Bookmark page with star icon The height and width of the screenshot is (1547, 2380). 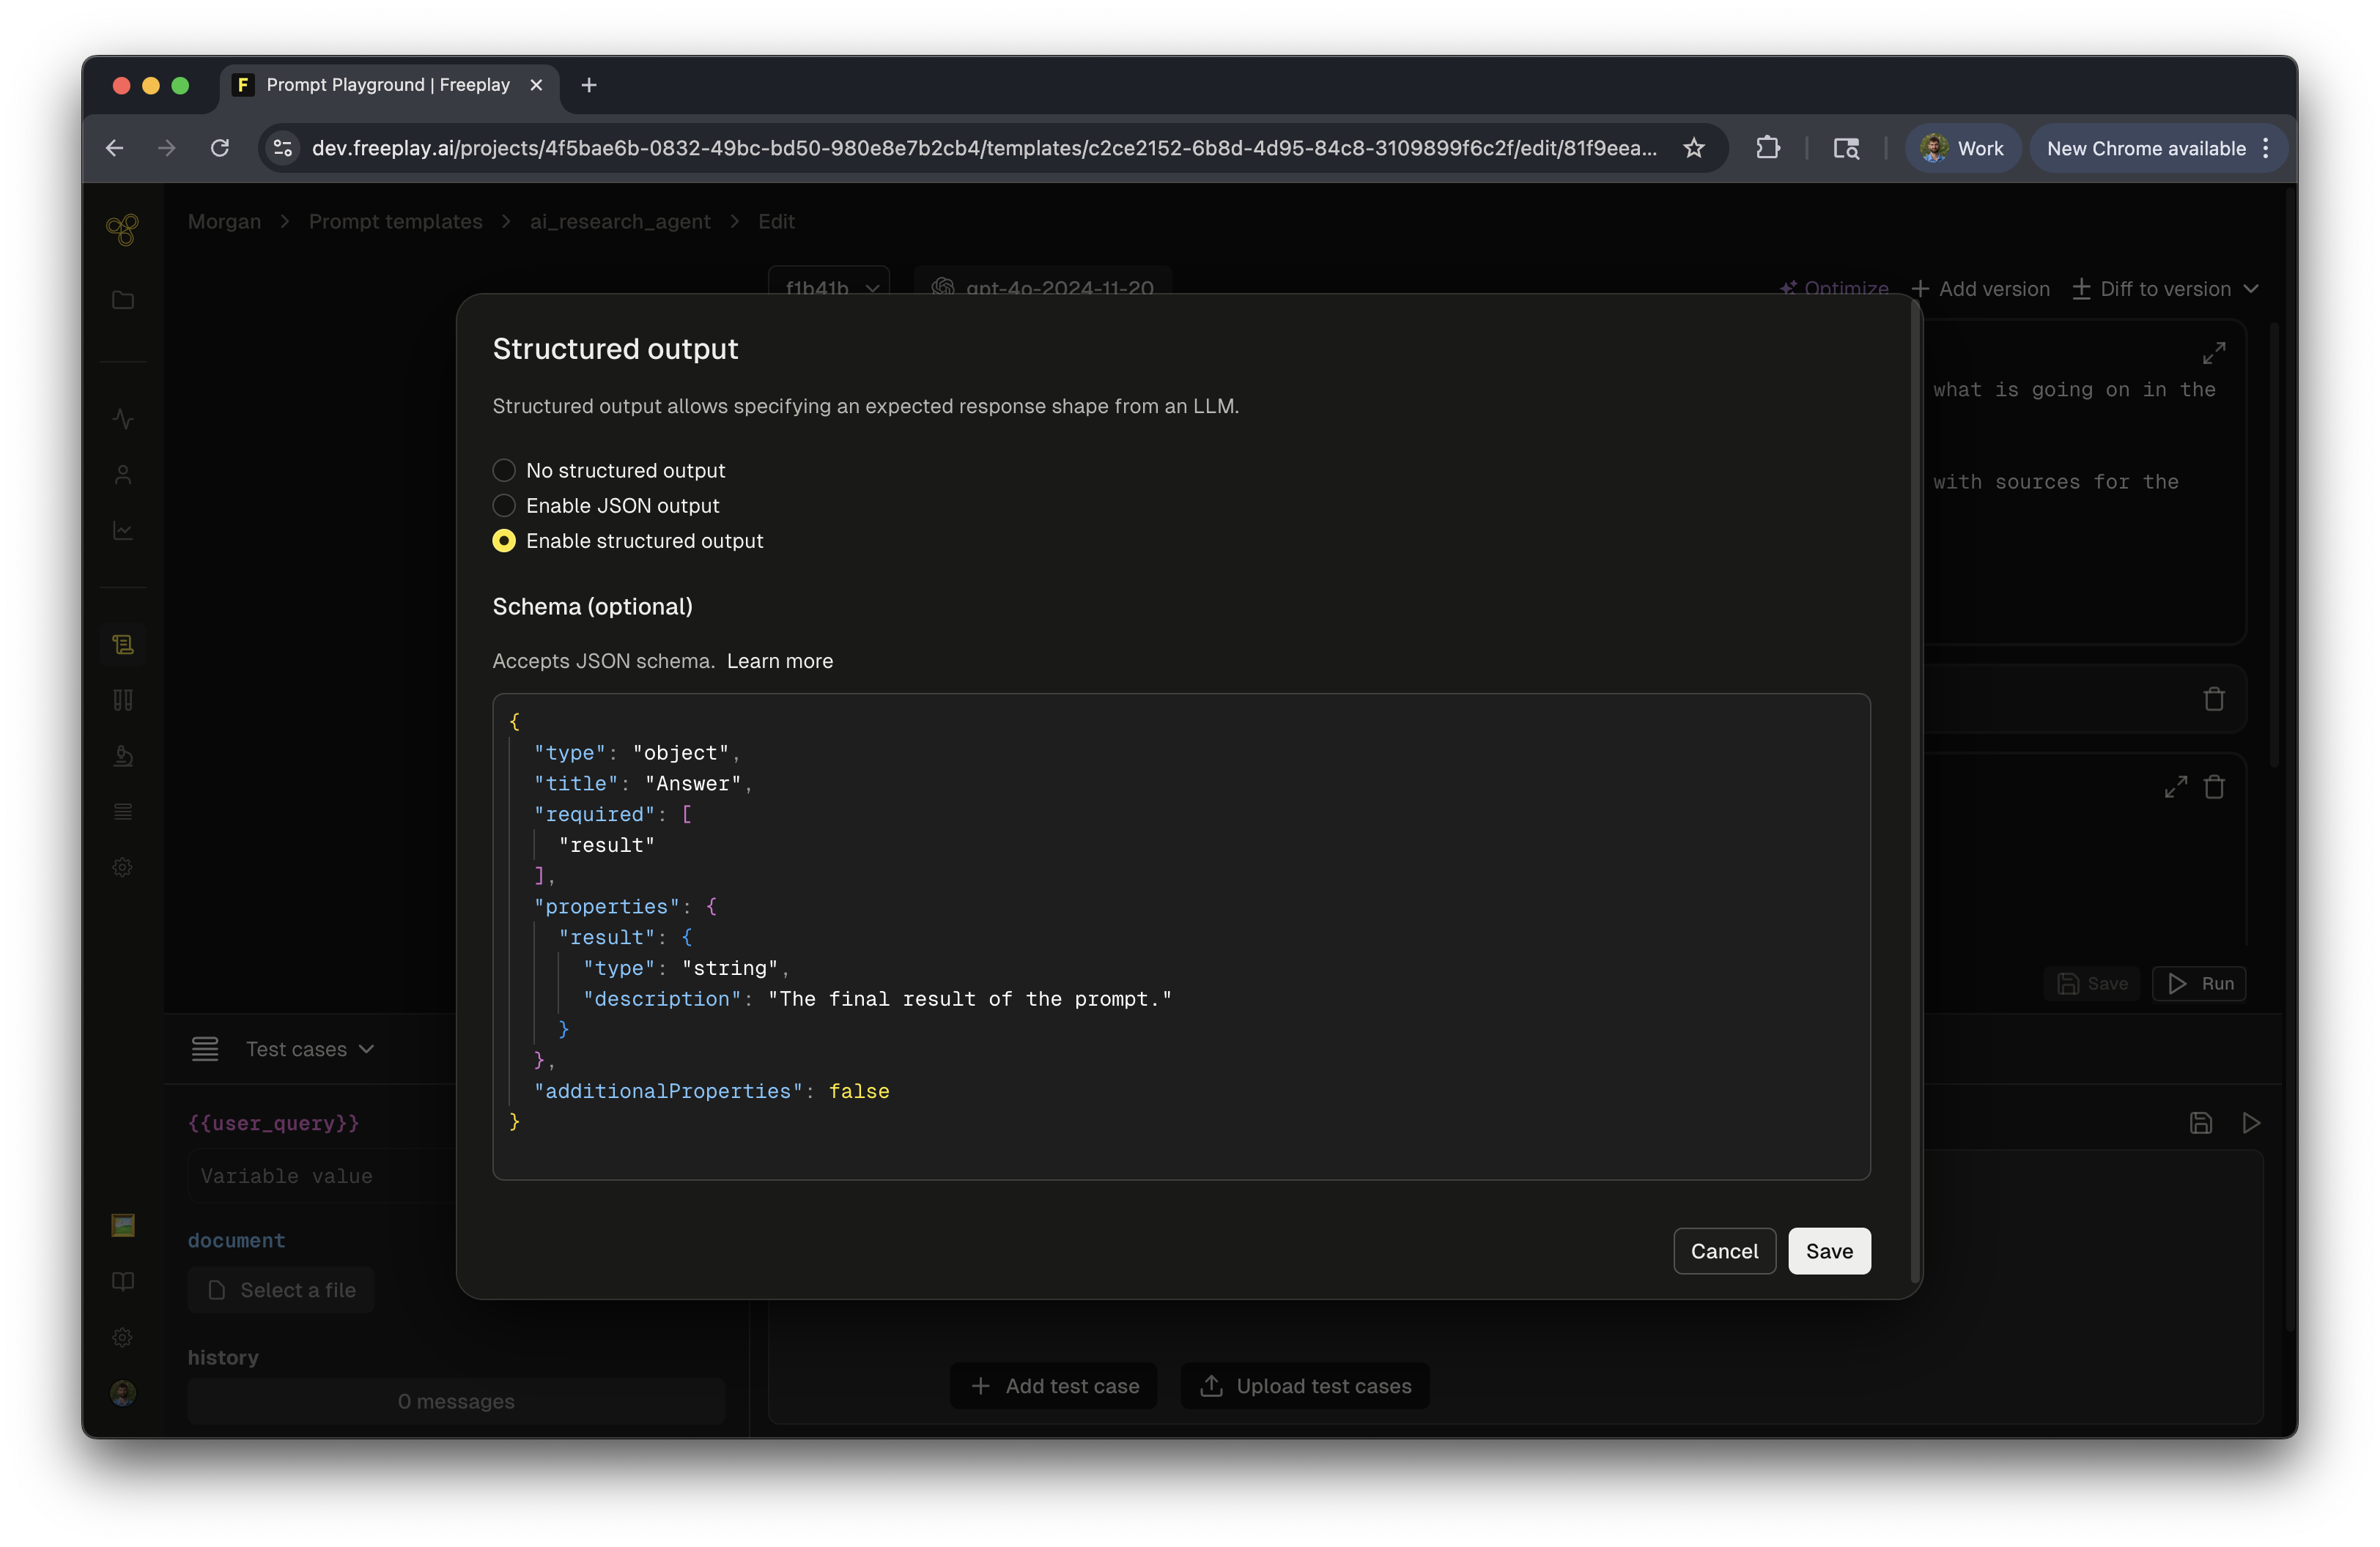(1693, 148)
